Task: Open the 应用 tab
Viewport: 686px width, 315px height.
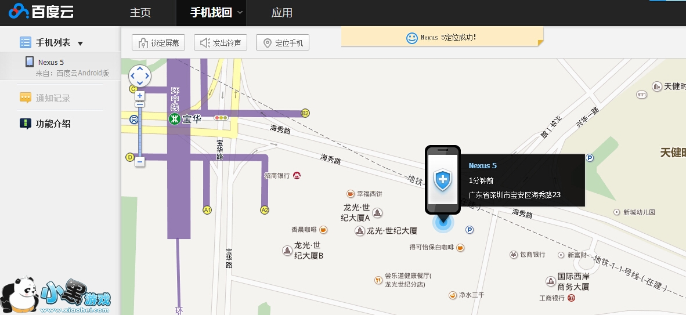Action: pos(281,13)
